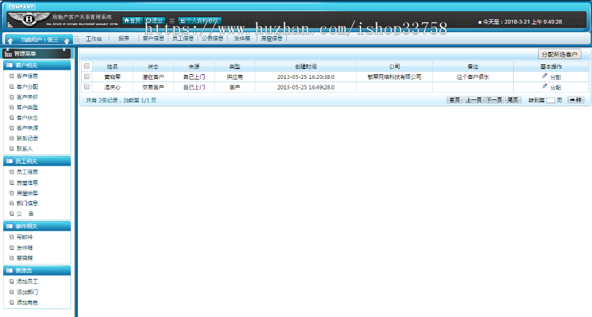592x317 pixels.
Task: Click pencil icon in 黄晓军 row
Action: point(545,76)
